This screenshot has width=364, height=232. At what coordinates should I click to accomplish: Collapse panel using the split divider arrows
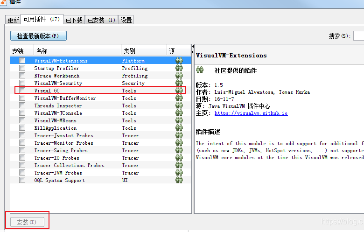tap(193, 49)
